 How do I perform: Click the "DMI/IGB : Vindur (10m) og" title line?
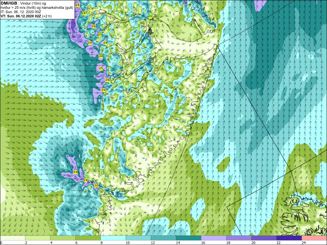[x=24, y=3]
